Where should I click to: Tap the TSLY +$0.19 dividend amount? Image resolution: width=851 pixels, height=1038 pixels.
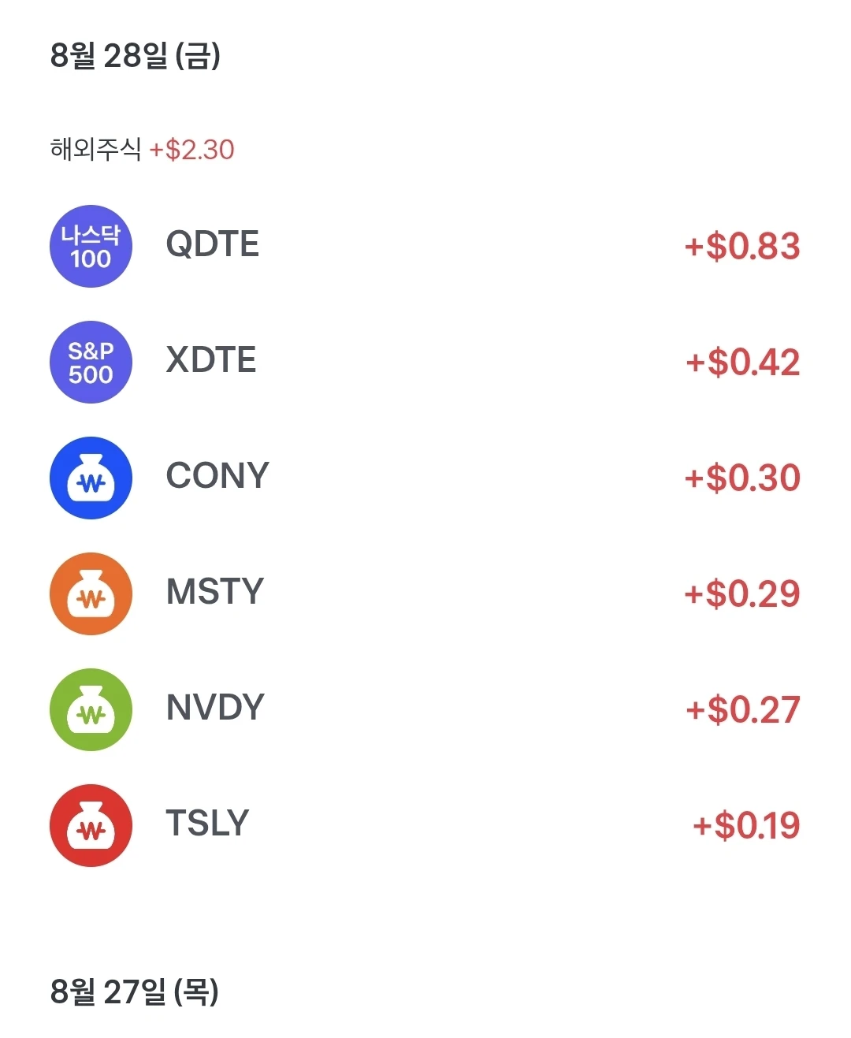746,825
